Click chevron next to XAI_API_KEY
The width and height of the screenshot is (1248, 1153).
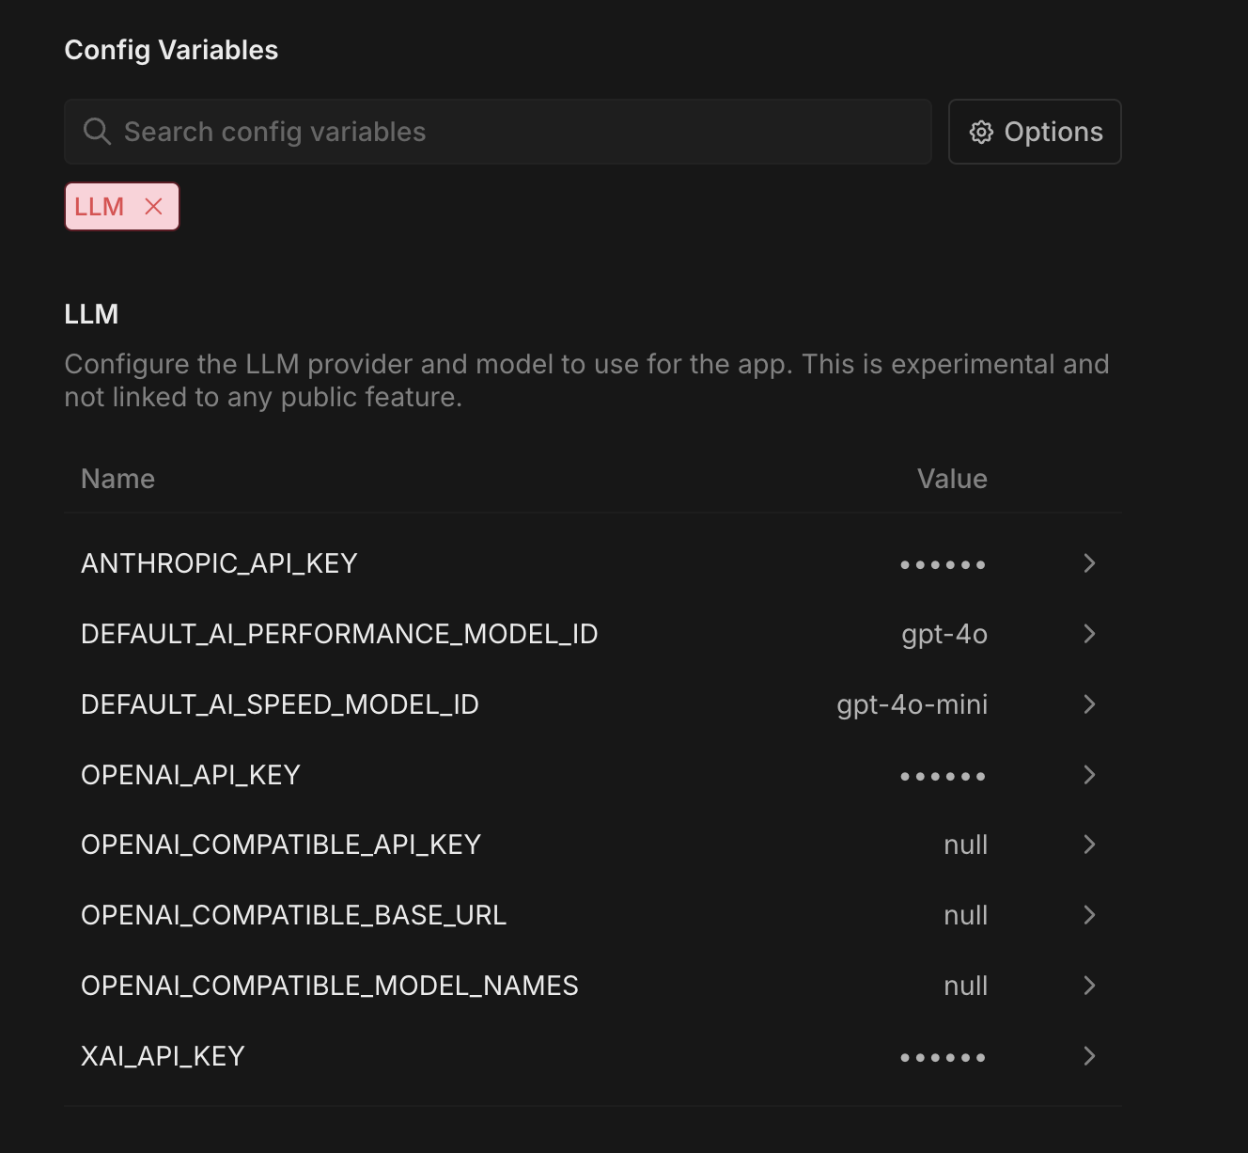tap(1089, 1056)
